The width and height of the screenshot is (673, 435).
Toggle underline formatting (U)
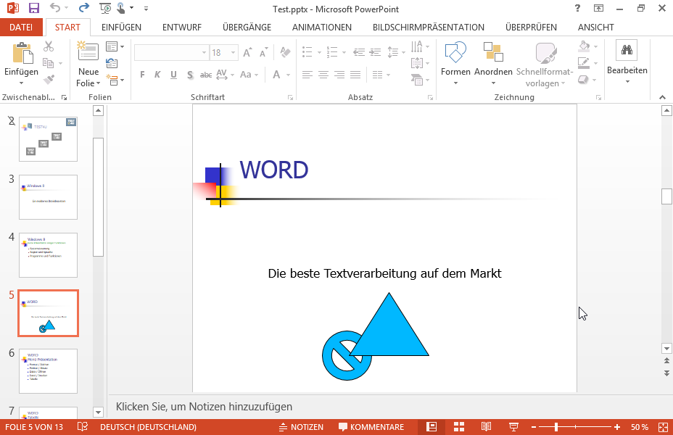click(173, 75)
